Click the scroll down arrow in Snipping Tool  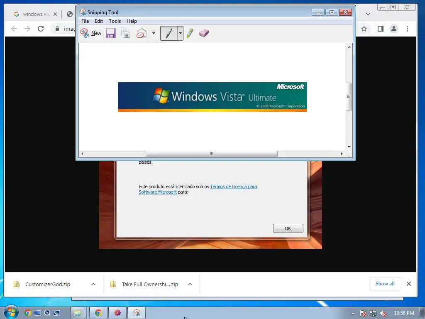(349, 147)
